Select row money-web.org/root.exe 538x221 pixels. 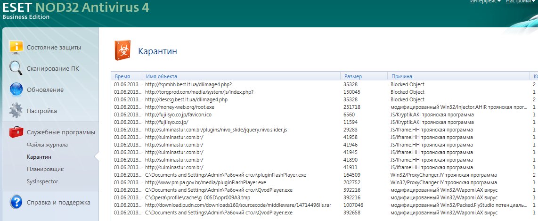325,107
